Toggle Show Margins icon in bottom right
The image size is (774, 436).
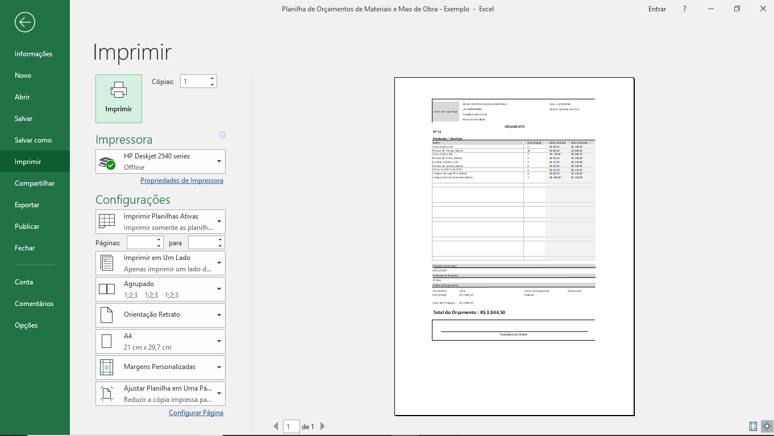(x=753, y=426)
